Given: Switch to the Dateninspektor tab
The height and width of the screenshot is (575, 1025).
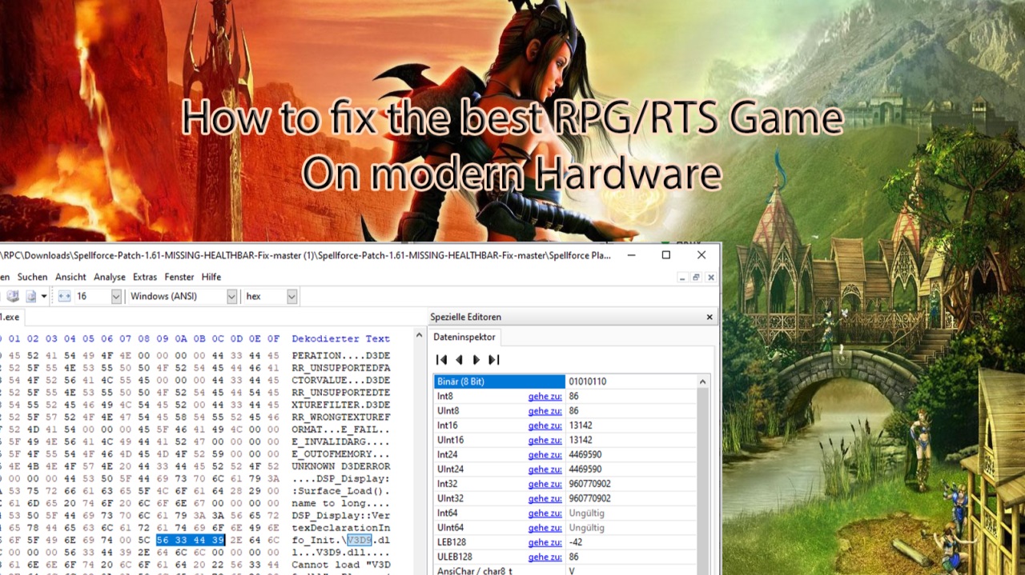Looking at the screenshot, I should (465, 337).
